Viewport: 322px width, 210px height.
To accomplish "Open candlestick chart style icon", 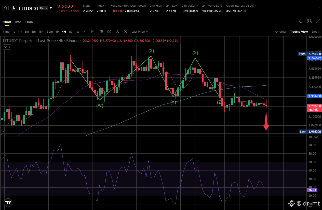I will 101,32.
